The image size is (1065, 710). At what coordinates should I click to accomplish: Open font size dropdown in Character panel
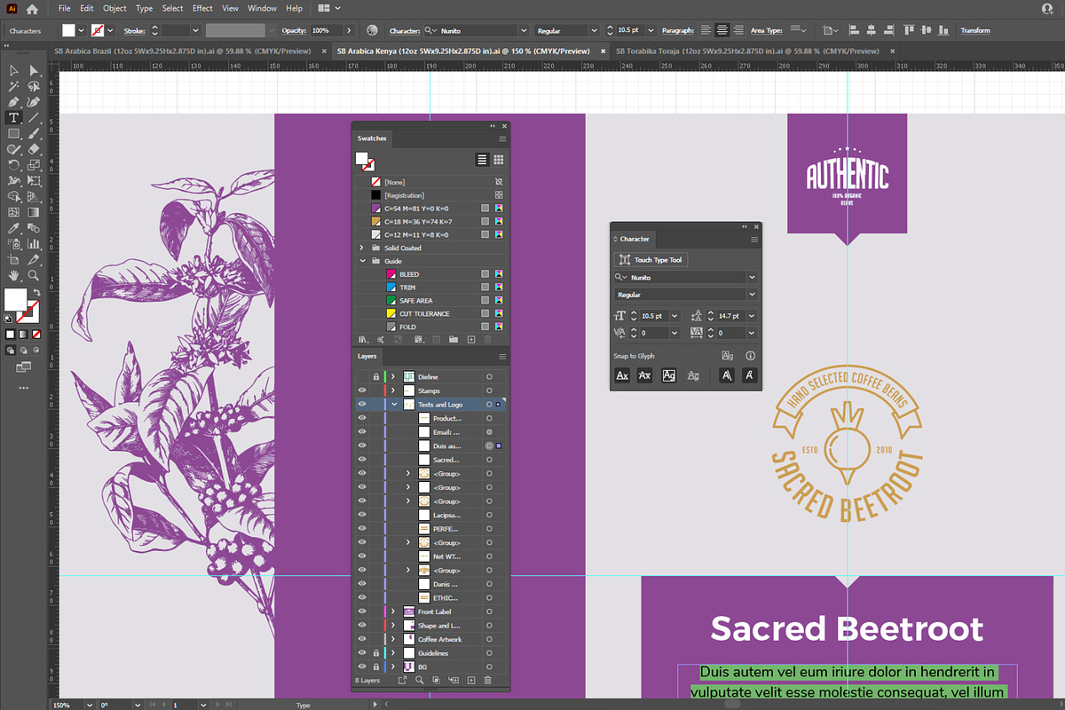pos(675,316)
